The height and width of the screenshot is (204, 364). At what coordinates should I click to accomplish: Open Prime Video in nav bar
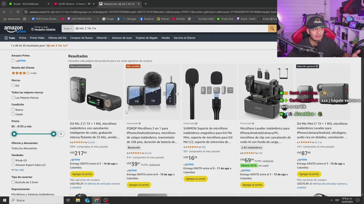coord(37,38)
